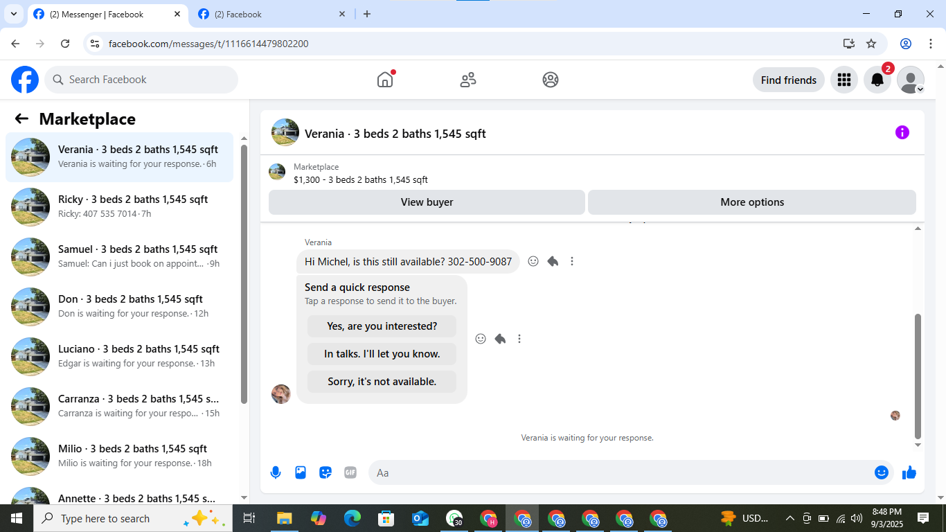
Task: Click chat scroll down arrow
Action: tap(918, 445)
